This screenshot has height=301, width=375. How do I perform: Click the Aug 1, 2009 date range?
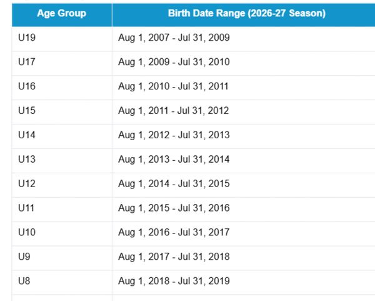tap(174, 62)
